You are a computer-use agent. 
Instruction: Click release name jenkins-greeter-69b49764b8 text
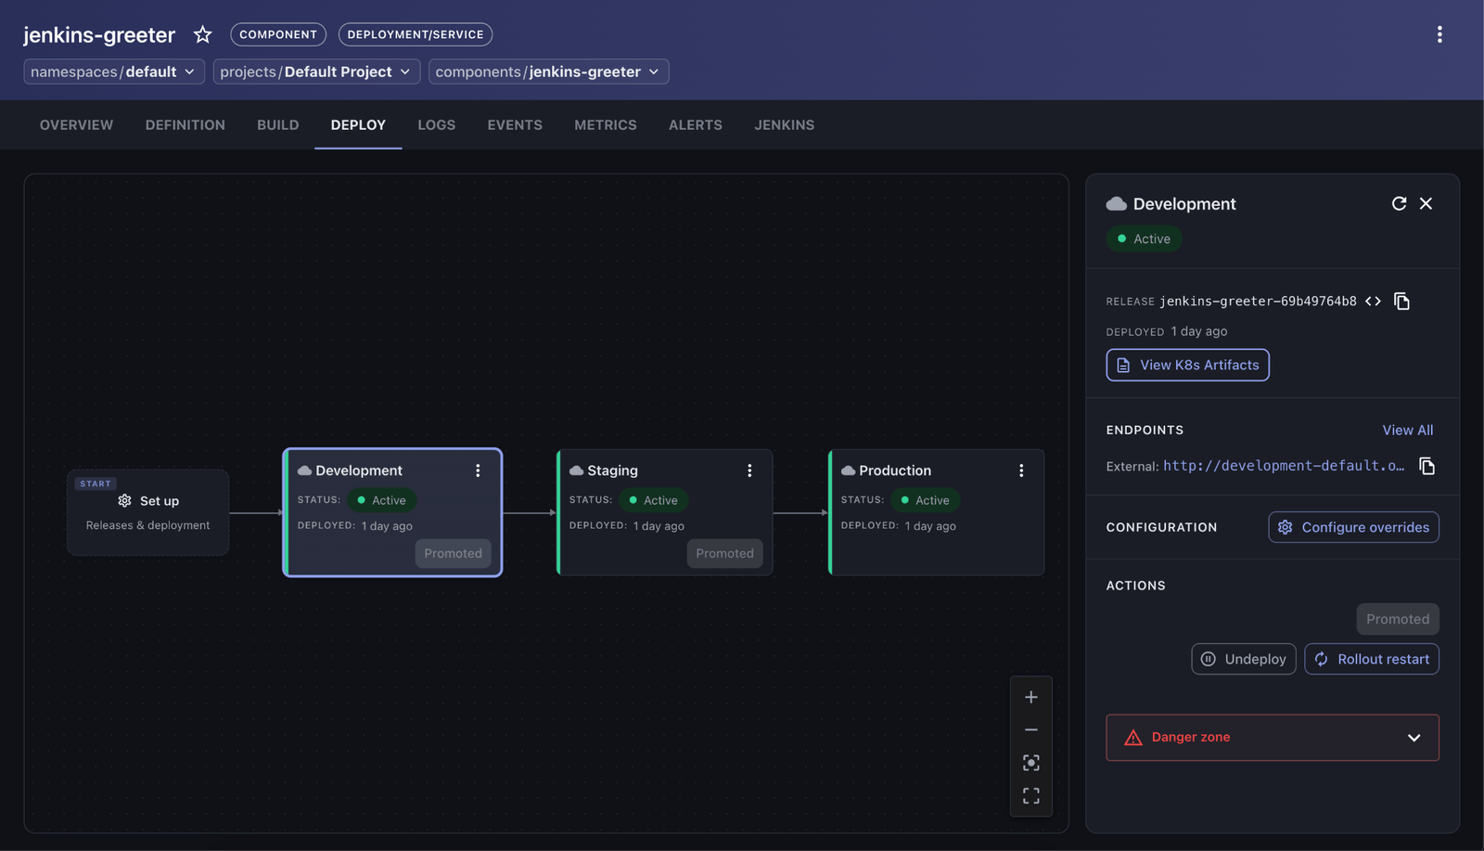1258,301
